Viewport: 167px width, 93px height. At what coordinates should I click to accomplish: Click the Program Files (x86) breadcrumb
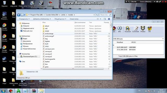(37, 15)
